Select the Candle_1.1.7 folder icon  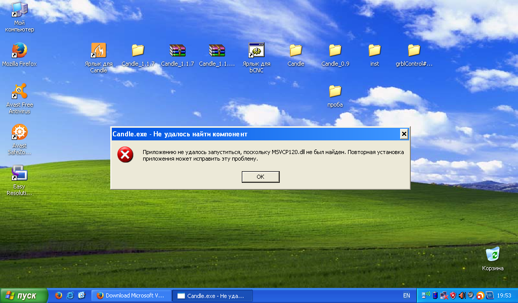[138, 55]
